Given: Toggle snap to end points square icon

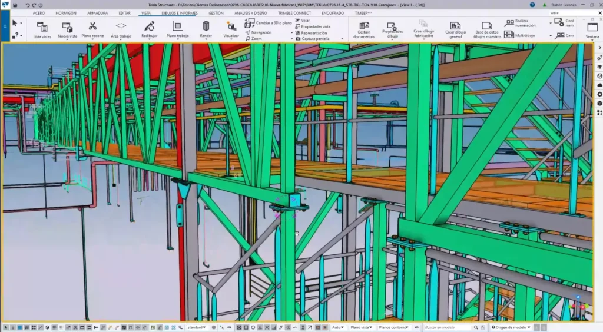Looking at the screenshot, I should click(246, 327).
